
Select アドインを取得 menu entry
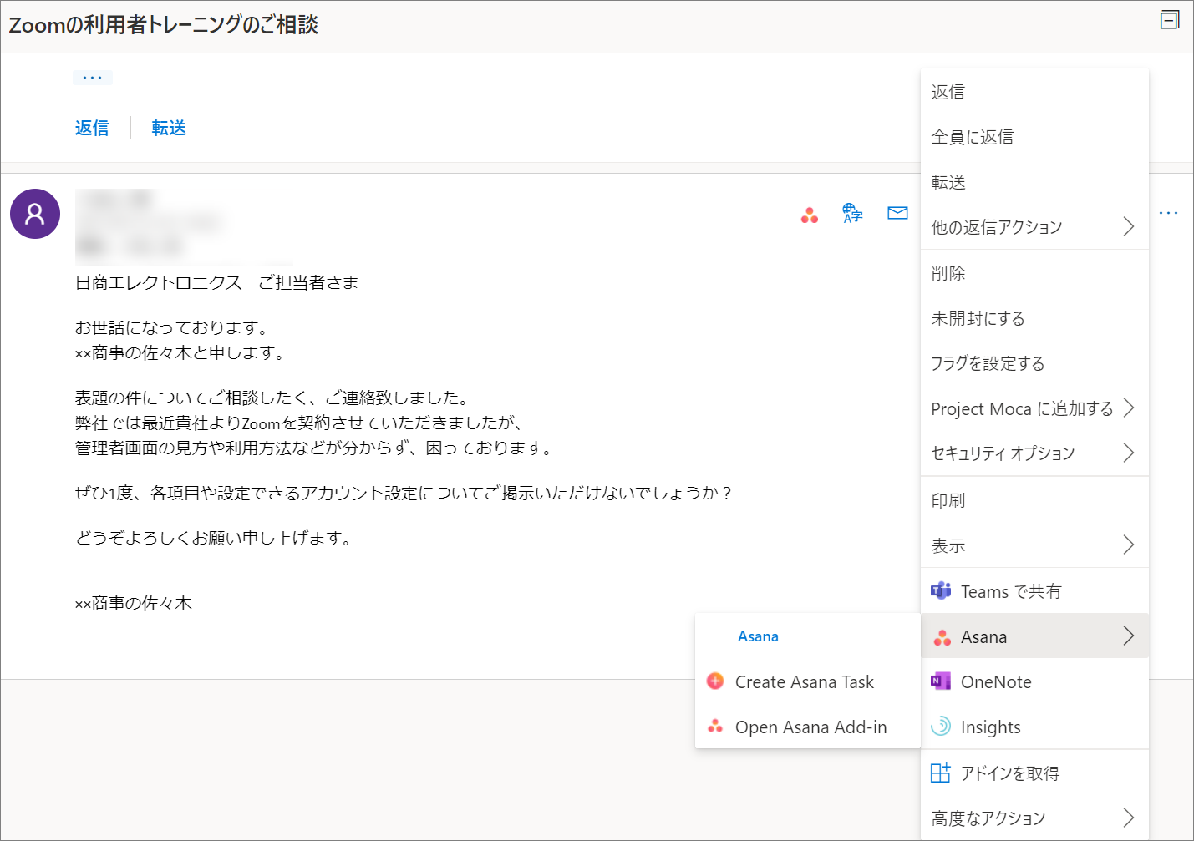point(1034,773)
